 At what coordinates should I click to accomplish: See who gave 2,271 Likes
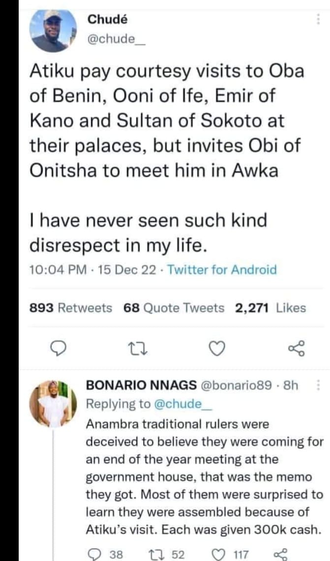click(x=270, y=308)
